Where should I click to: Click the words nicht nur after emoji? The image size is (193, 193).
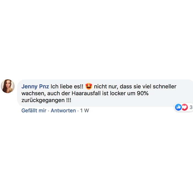[x=106, y=87]
